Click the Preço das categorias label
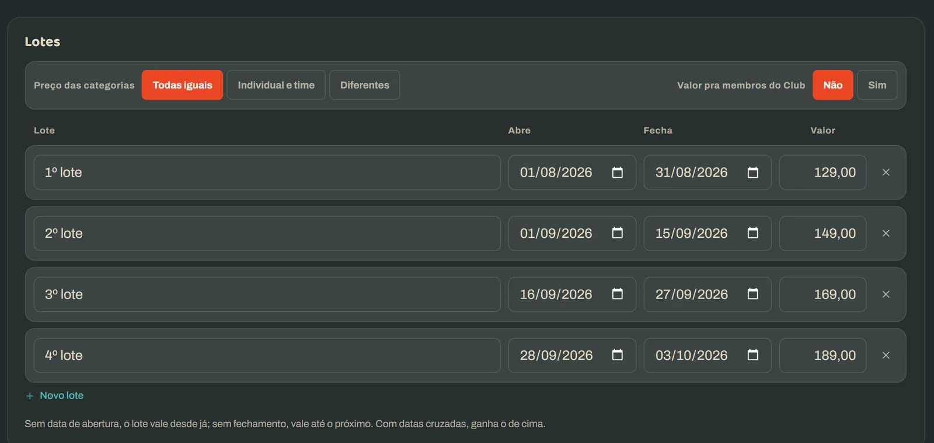 (84, 85)
